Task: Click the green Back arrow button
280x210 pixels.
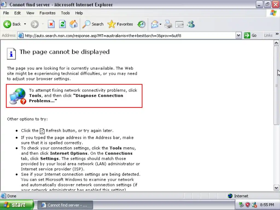Action: tap(7, 24)
